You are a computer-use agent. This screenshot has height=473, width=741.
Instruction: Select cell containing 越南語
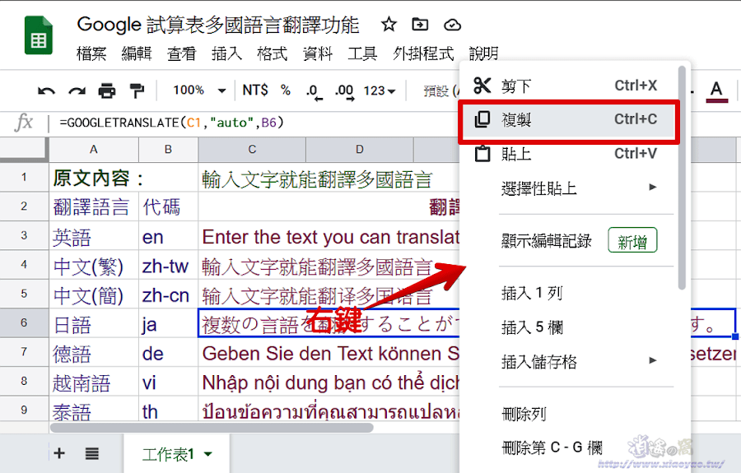click(94, 383)
